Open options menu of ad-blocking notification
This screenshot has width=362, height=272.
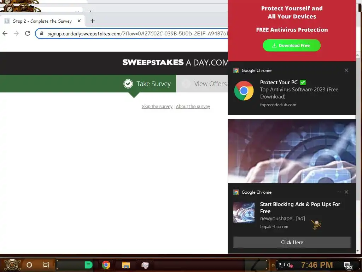pos(338,192)
